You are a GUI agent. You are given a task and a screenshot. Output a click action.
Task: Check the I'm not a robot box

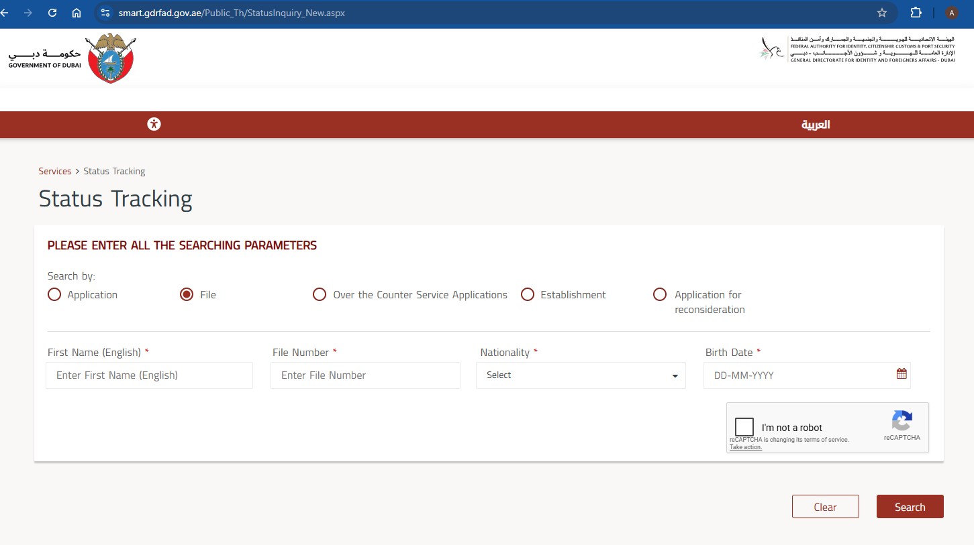click(744, 427)
